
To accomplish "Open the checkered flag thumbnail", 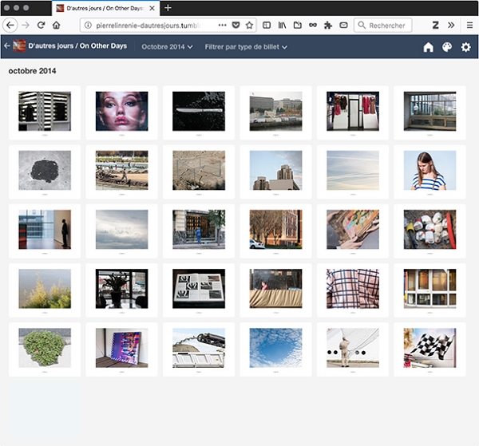I will point(430,347).
